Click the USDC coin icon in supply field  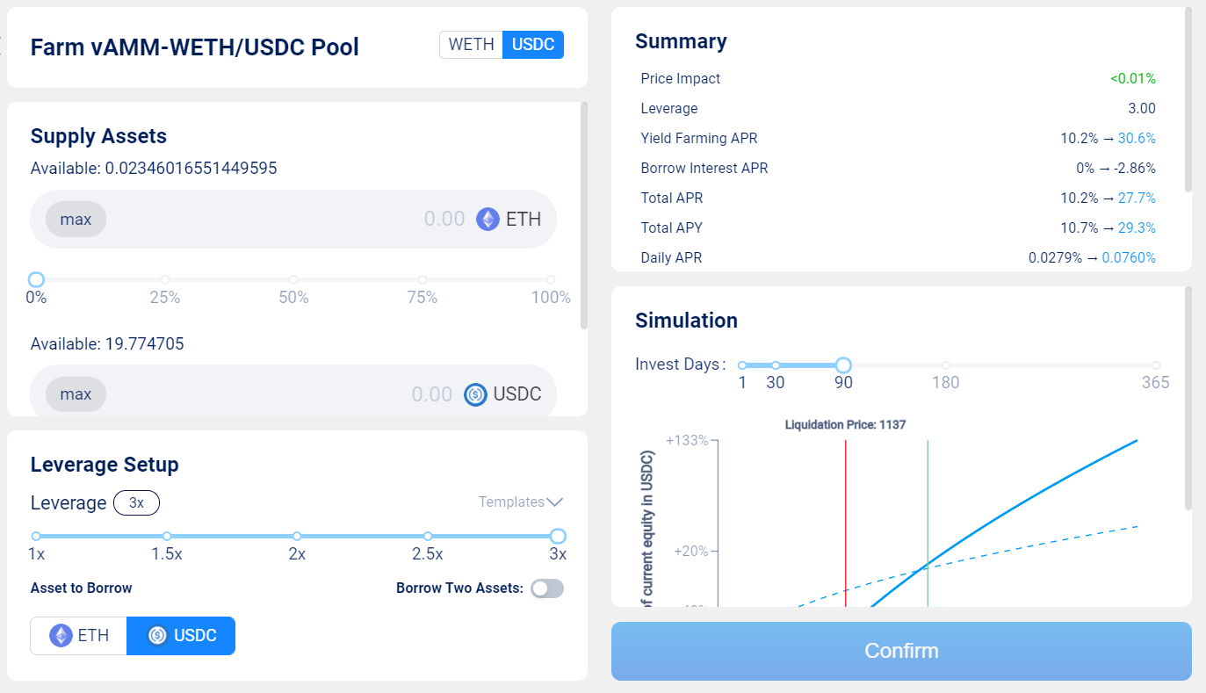point(475,394)
